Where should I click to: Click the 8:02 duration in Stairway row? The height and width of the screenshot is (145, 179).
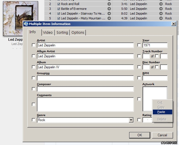[x=124, y=13]
